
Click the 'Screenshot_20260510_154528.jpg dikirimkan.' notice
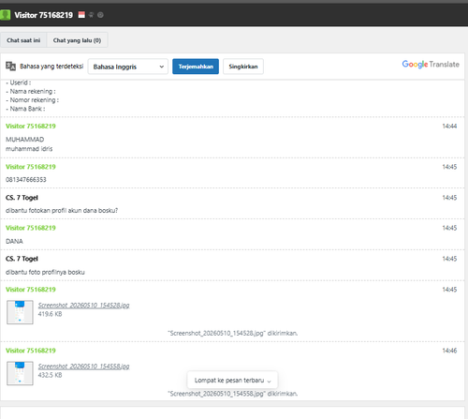point(233,334)
